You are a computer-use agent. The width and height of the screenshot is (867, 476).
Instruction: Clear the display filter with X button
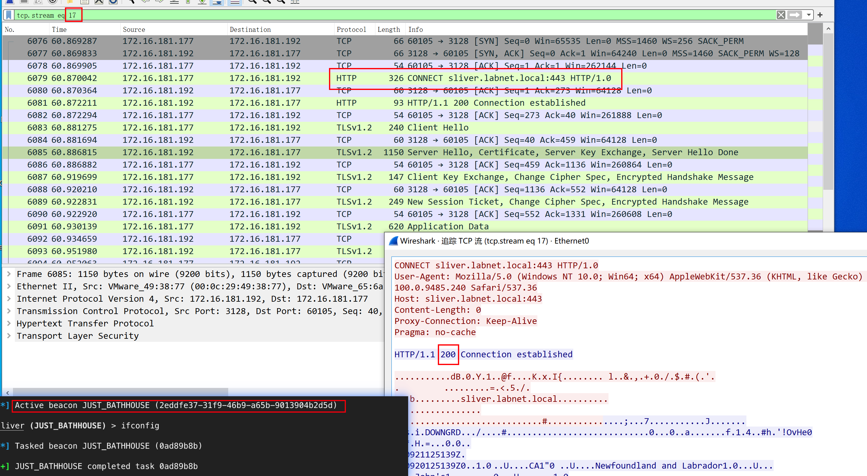[x=781, y=15]
